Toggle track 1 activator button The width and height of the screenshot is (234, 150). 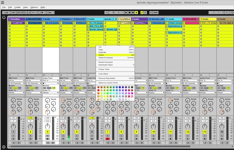pyautogui.click(x=13, y=132)
